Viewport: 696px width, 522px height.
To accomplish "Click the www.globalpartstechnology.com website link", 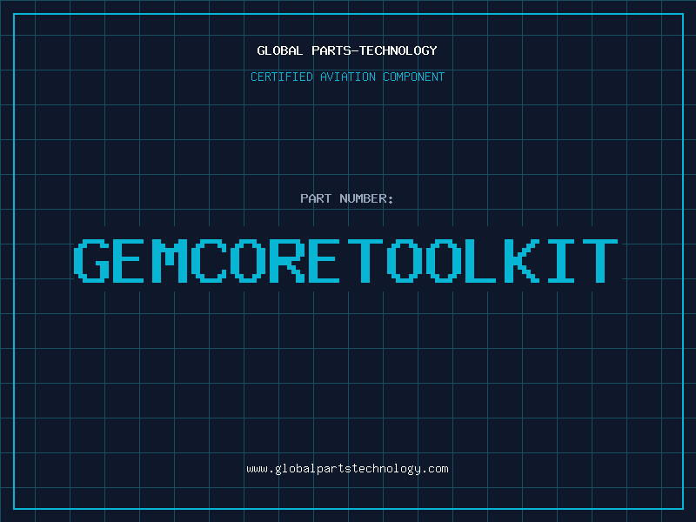I will (347, 468).
